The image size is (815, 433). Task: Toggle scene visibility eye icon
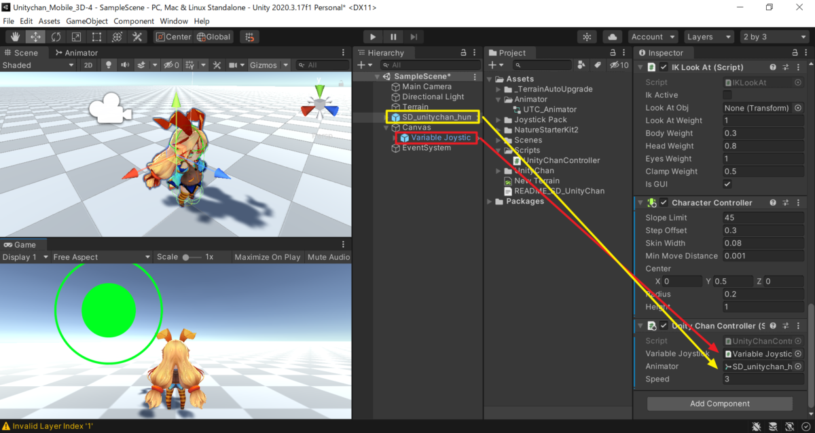171,65
